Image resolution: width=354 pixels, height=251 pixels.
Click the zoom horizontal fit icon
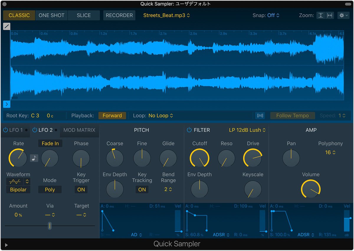(330, 15)
